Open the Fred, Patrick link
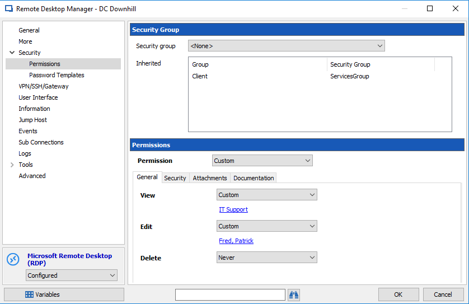 [x=236, y=241]
